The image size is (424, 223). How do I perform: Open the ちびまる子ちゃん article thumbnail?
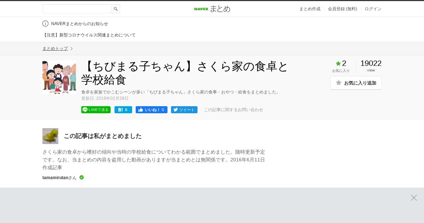point(59,78)
